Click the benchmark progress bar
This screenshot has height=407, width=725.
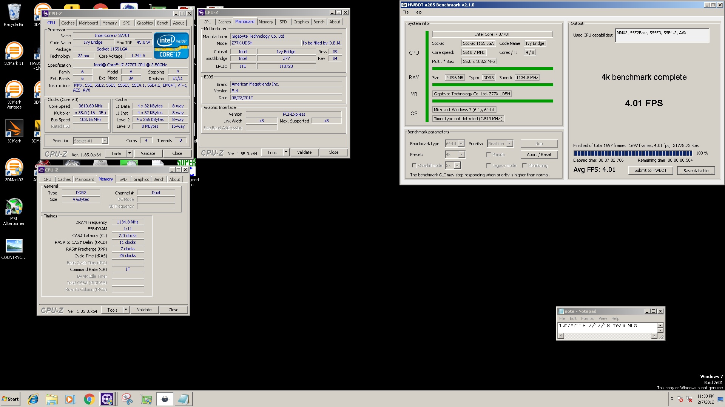pos(632,153)
